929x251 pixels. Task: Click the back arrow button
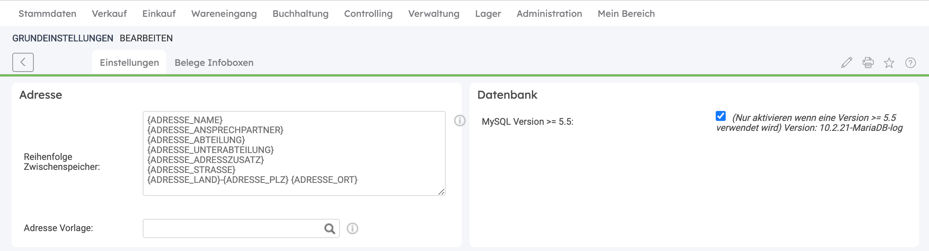tap(23, 62)
